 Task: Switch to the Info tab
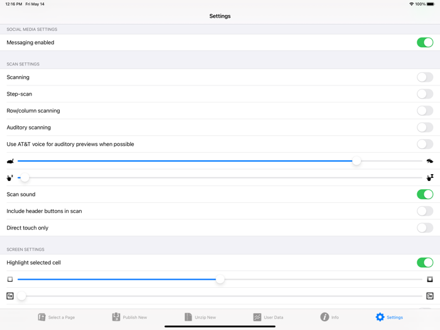click(329, 317)
